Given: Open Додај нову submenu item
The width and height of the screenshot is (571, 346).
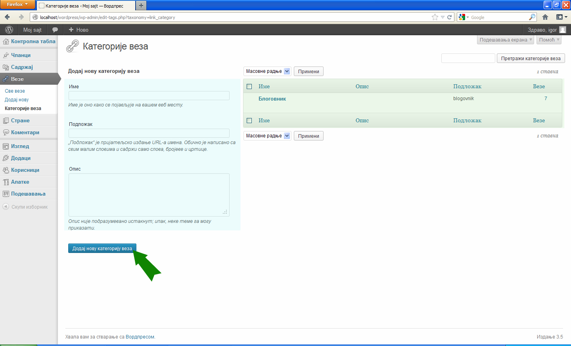Looking at the screenshot, I should (x=17, y=100).
